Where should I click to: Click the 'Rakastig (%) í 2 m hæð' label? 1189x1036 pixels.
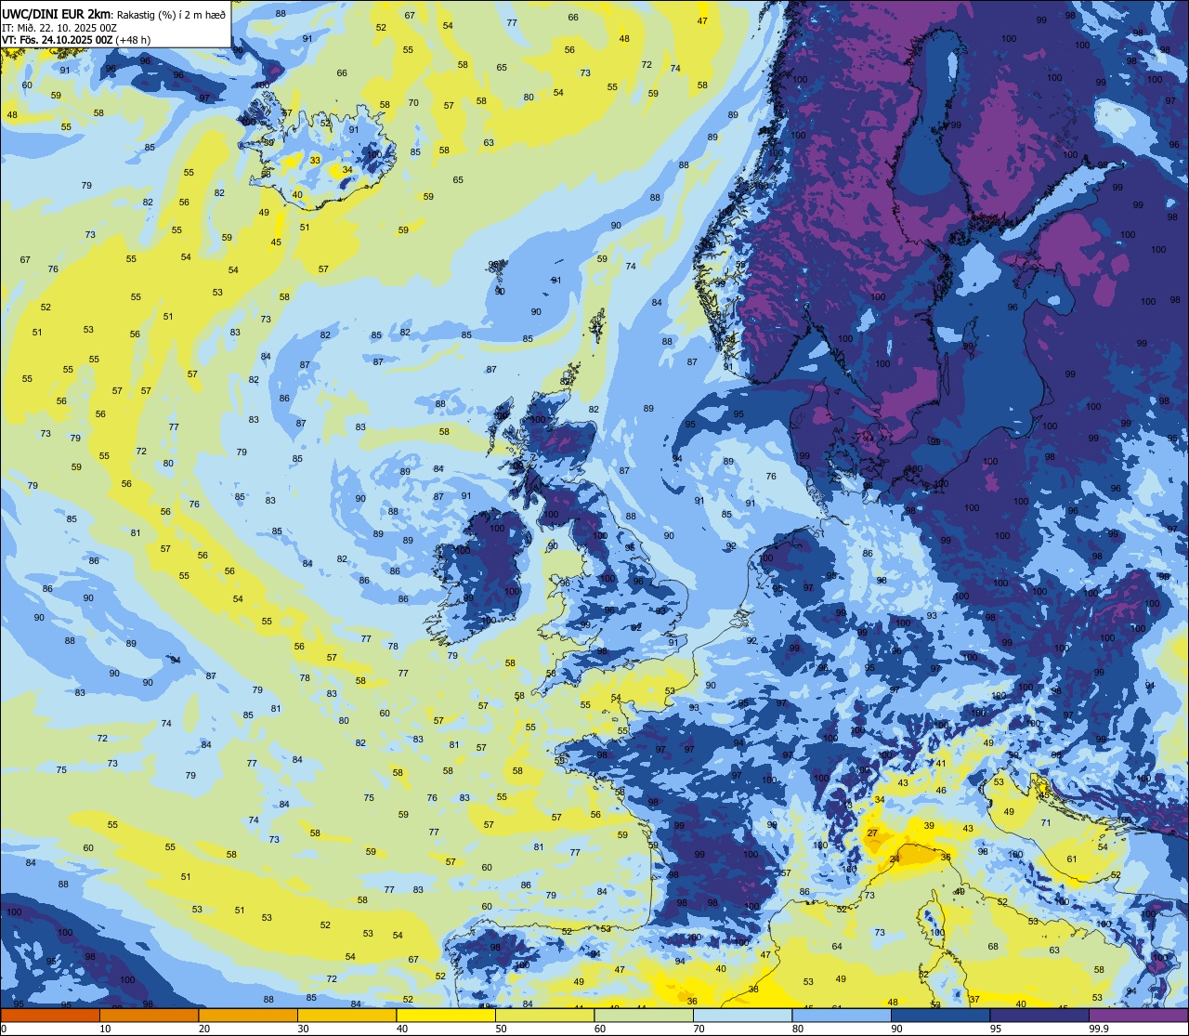[171, 14]
